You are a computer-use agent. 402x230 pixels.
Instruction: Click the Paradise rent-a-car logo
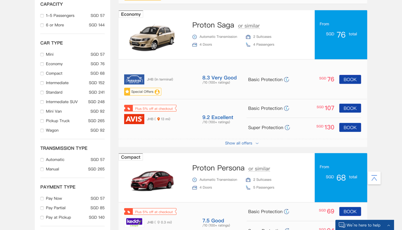pos(134,80)
